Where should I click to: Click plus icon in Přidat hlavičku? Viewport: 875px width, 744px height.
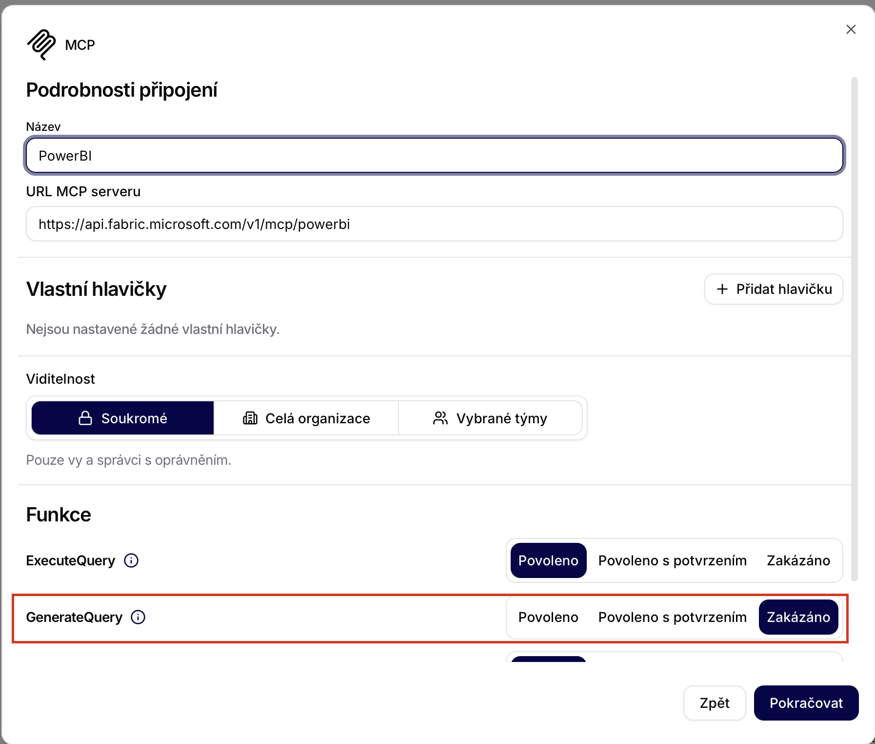click(722, 289)
